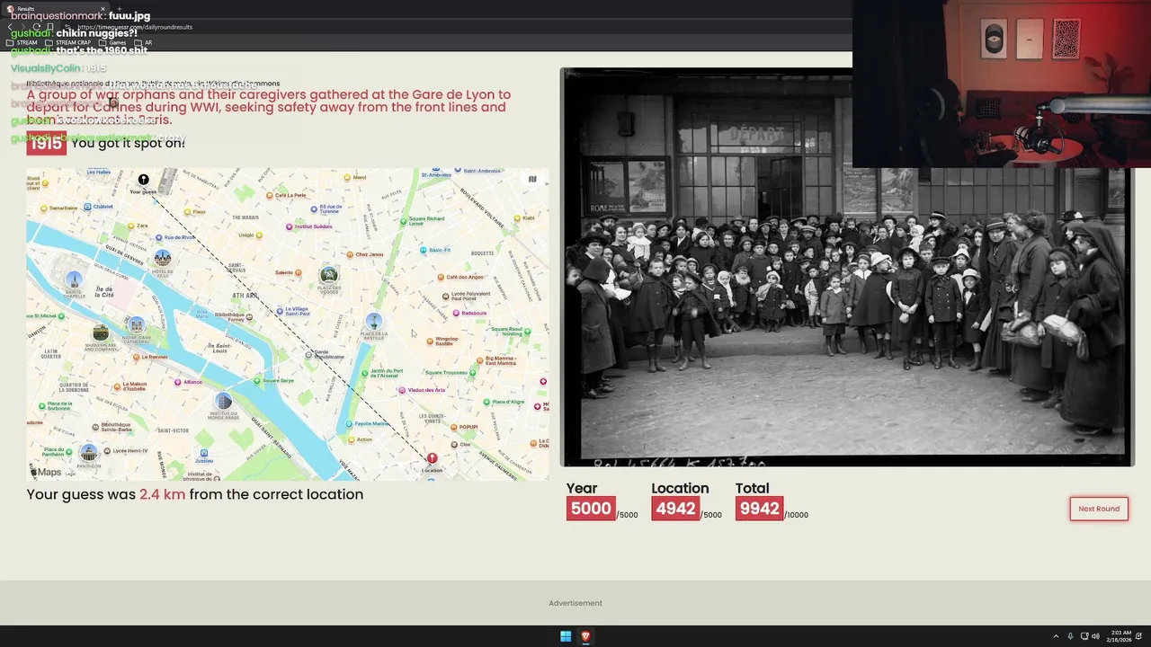This screenshot has width=1151, height=647.
Task: Close the Results browser tab
Action: point(103,9)
